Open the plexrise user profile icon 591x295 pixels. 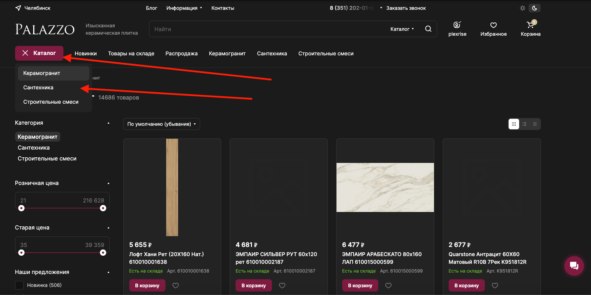[457, 25]
